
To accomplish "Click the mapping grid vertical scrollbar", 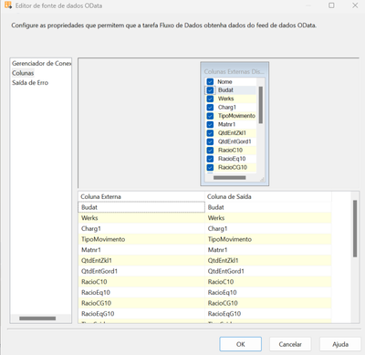I will (x=355, y=228).
